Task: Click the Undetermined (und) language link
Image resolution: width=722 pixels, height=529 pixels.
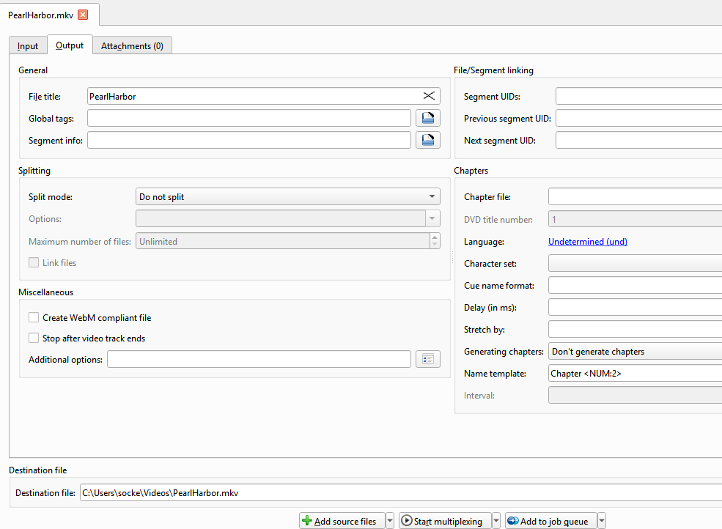Action: tap(587, 242)
